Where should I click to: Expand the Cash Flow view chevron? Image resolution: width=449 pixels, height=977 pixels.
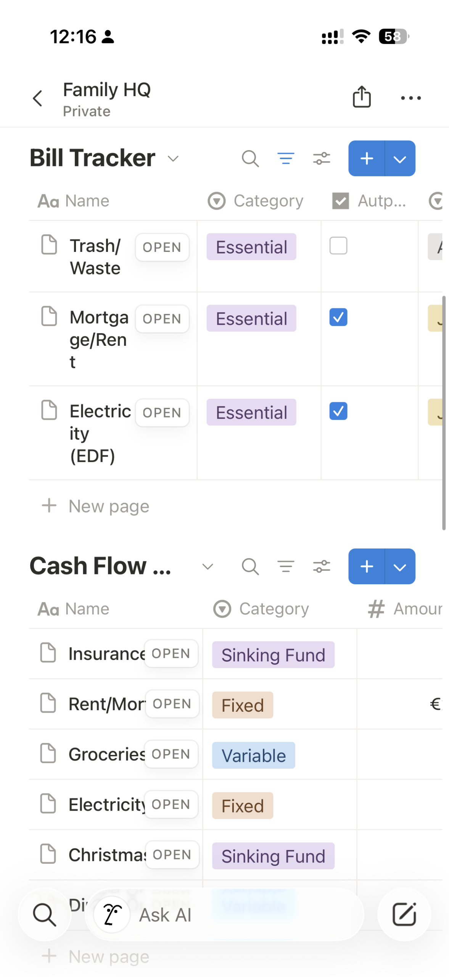point(208,566)
